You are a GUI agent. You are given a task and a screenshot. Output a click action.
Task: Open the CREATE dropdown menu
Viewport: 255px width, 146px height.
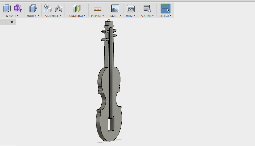12,16
